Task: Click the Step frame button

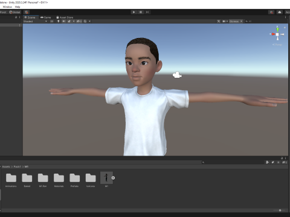Action: pos(147,12)
